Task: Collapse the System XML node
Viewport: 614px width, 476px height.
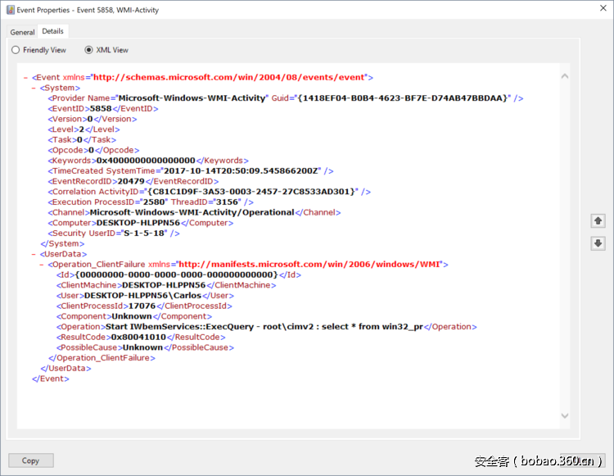Action: [x=33, y=88]
